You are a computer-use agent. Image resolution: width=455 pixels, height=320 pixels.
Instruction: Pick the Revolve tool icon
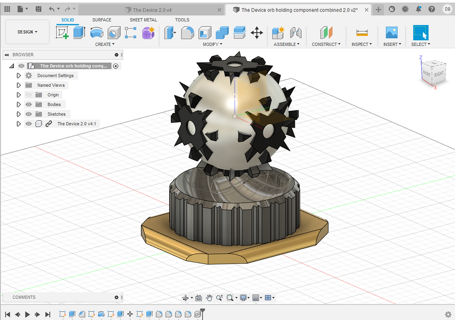(97, 32)
